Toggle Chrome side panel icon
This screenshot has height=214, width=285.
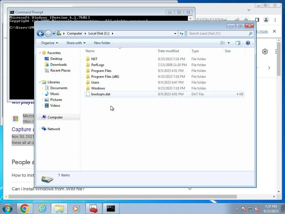coord(257,20)
